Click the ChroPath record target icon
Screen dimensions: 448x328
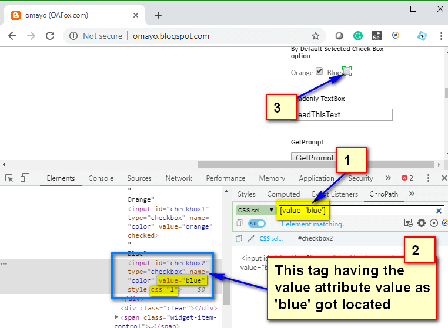coord(434,223)
